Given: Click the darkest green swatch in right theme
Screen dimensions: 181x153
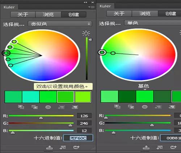Looking at the screenshot, I should coord(127,96).
